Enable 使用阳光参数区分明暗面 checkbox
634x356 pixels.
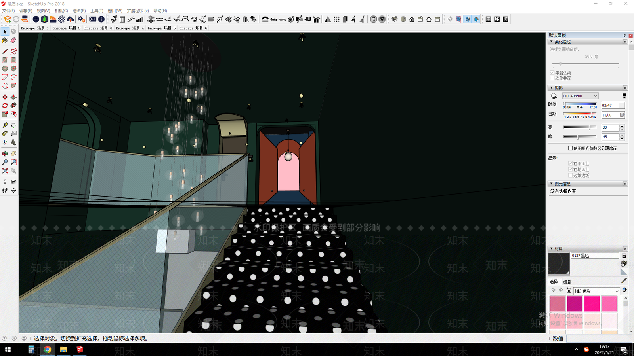point(570,148)
